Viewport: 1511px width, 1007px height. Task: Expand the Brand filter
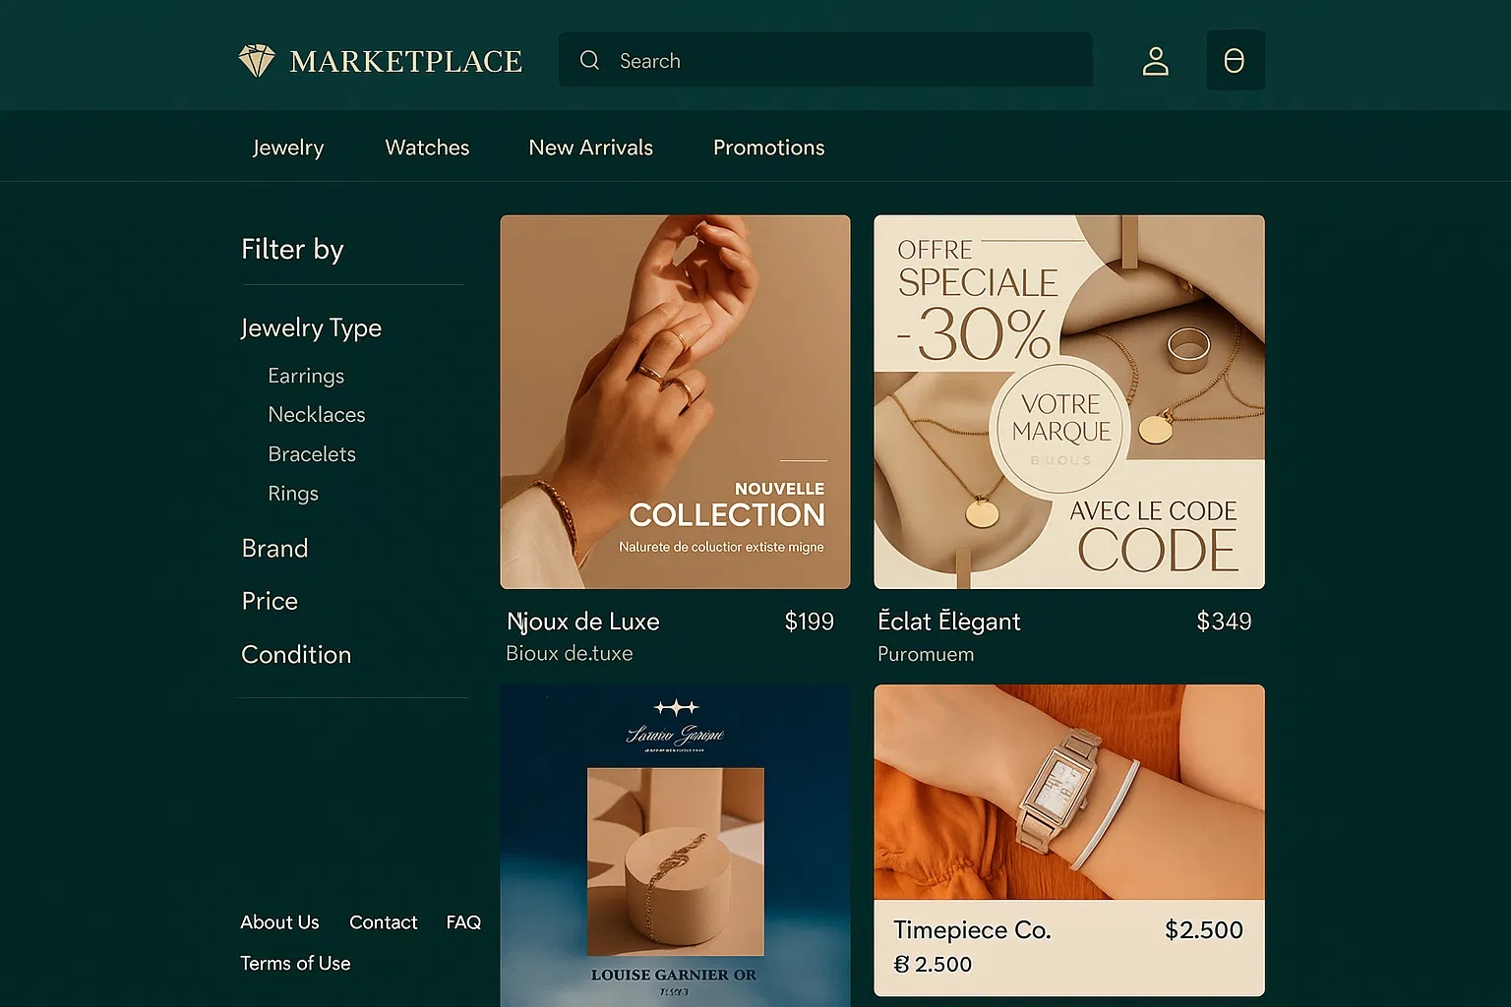tap(274, 548)
